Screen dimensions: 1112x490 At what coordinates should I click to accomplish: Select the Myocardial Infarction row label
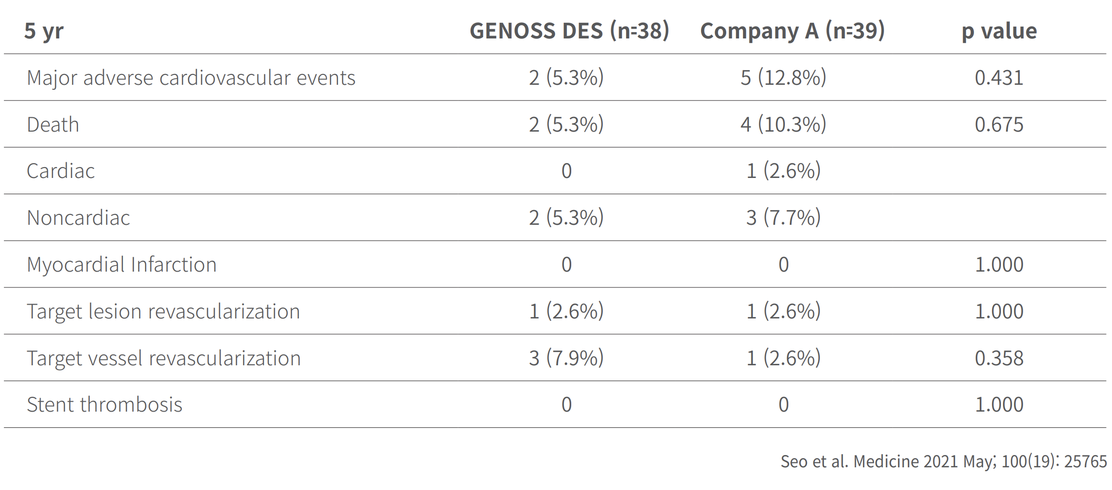pos(121,265)
